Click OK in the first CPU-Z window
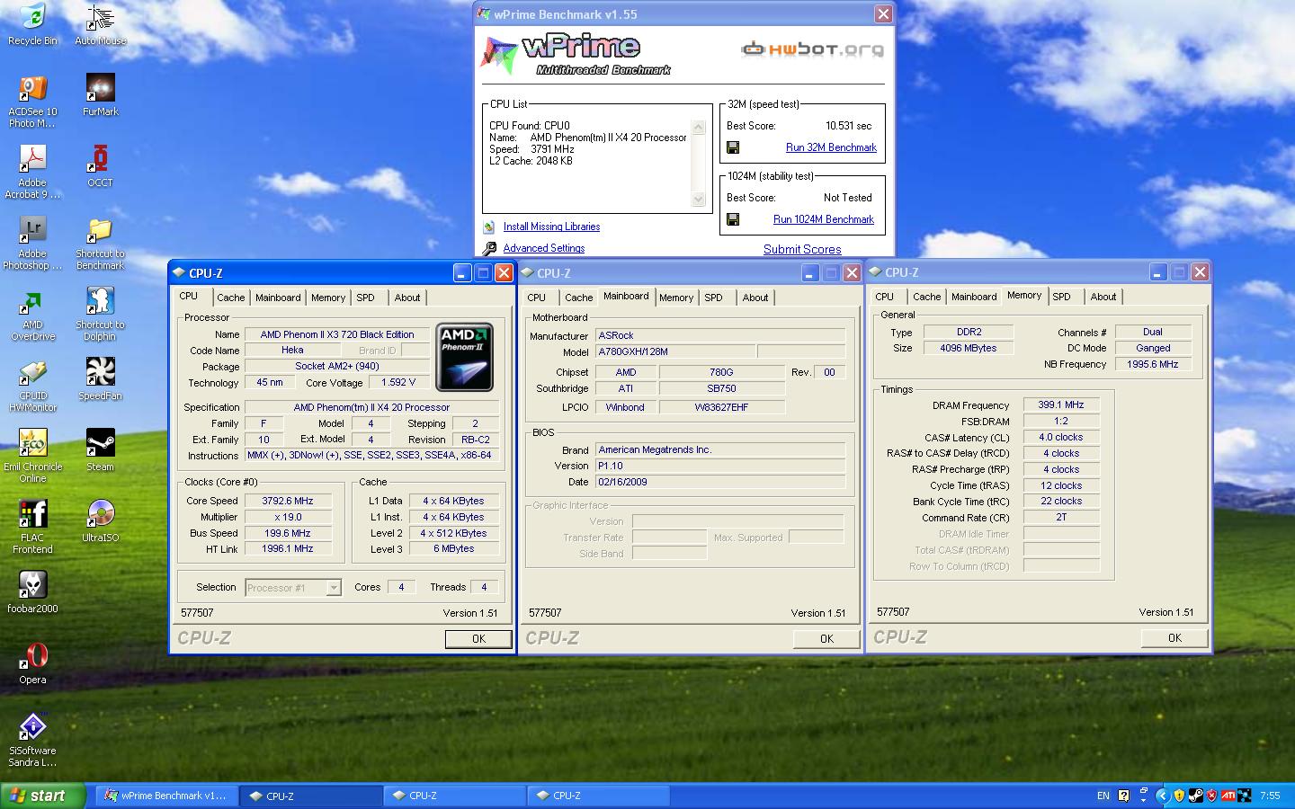Image resolution: width=1295 pixels, height=809 pixels. pyautogui.click(x=478, y=639)
